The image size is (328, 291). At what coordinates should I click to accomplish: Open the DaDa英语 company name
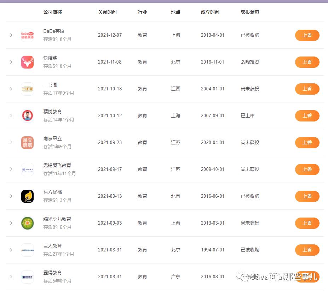(54, 31)
